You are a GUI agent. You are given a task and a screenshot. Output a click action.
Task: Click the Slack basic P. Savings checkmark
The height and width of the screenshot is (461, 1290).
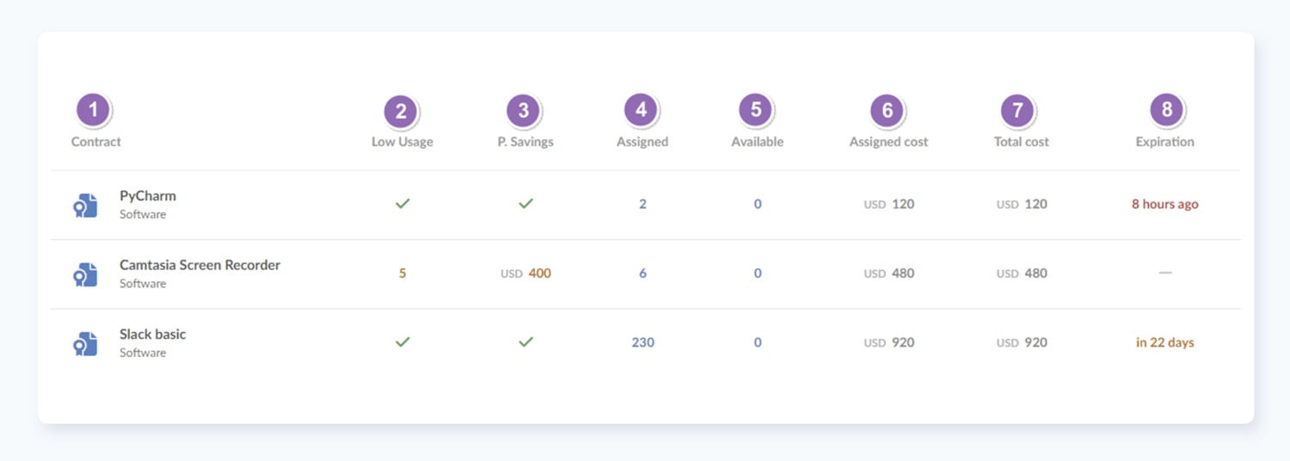click(525, 342)
